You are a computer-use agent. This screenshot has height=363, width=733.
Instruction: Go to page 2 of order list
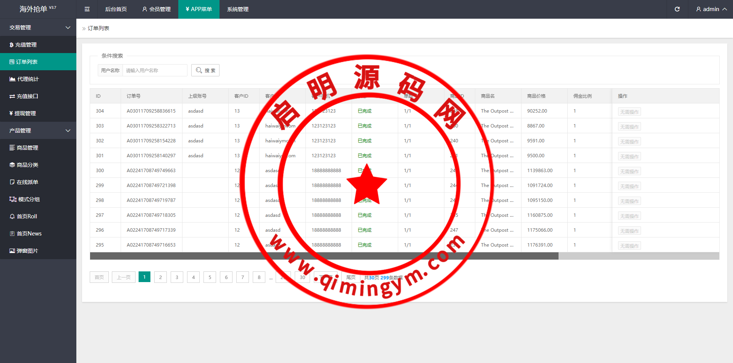point(160,277)
